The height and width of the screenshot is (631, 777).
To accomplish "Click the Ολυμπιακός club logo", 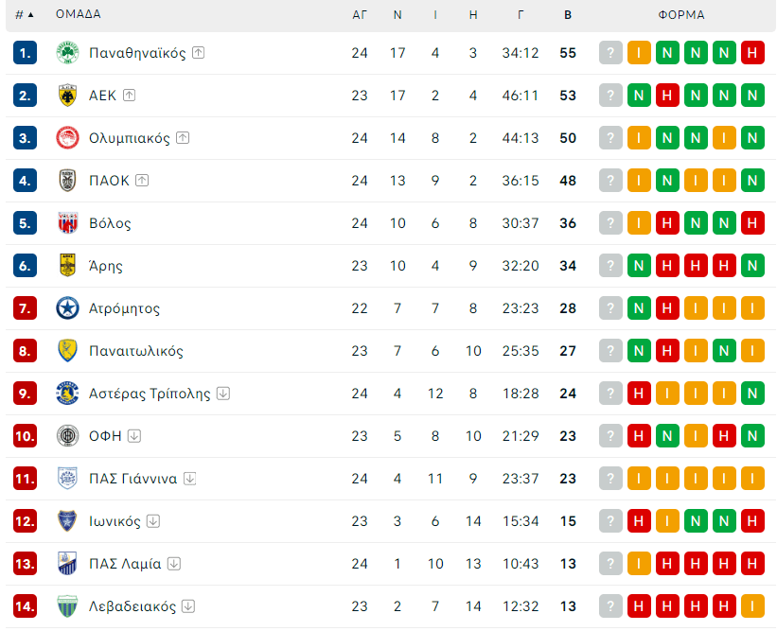I will coord(67,138).
